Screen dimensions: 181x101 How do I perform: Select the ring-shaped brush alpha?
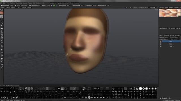143,89
